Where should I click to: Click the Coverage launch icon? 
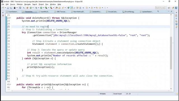(x=46, y=8)
